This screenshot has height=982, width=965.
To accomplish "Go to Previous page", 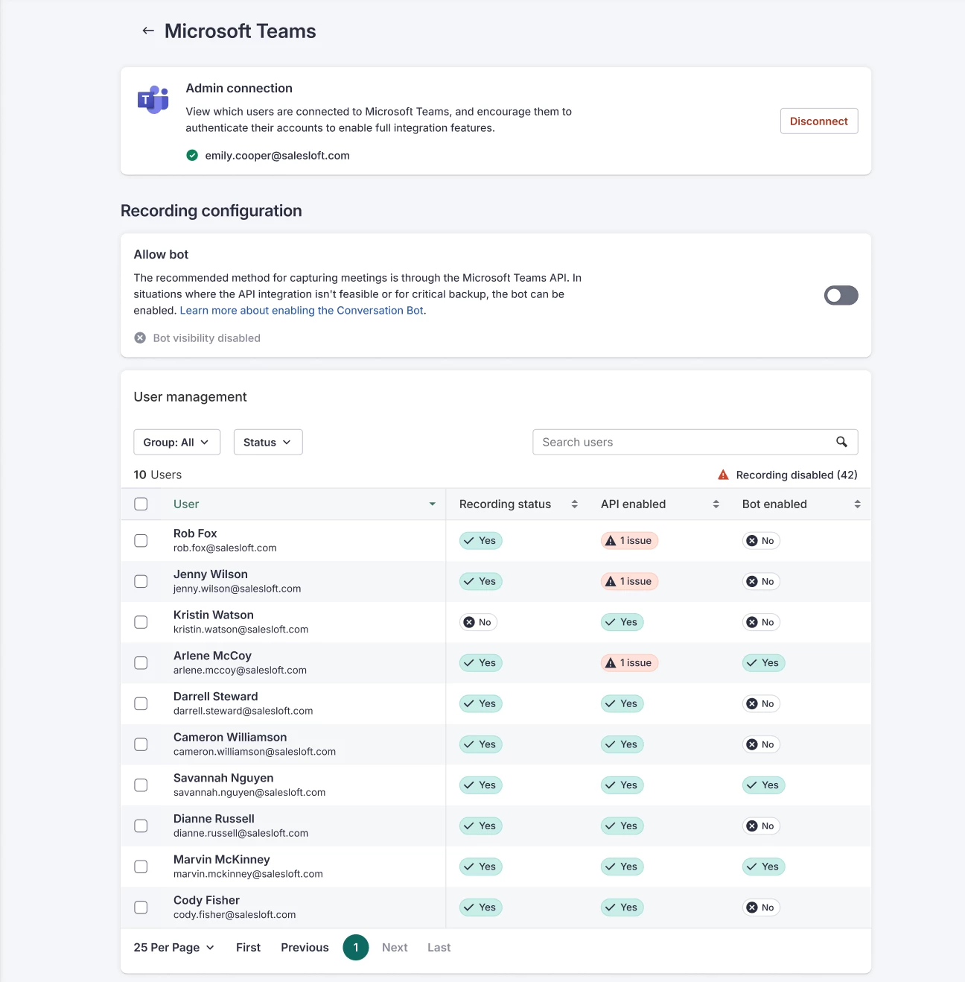I will 305,948.
